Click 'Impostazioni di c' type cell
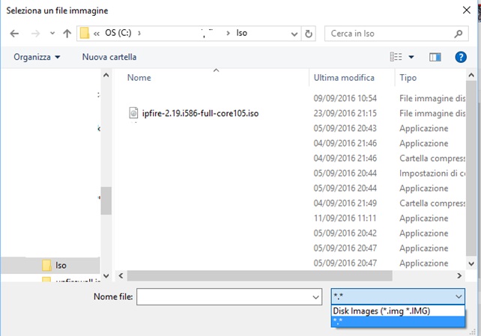The image size is (481, 336). coord(432,174)
